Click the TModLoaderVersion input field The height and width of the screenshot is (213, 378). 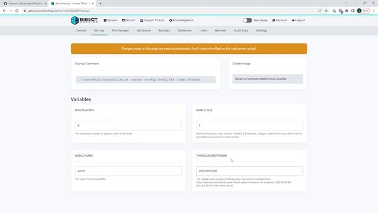[249, 171]
